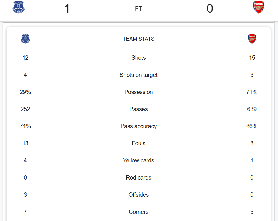This screenshot has width=278, height=221.
Task: Click Arsenal's 71% possession value
Action: [x=252, y=92]
